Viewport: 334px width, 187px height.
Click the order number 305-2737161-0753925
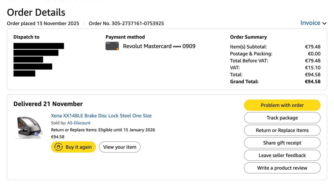coord(126,23)
